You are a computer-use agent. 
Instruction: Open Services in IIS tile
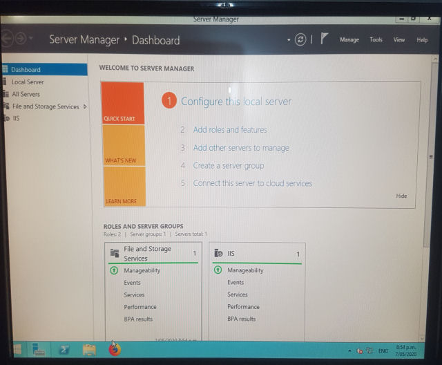click(238, 294)
